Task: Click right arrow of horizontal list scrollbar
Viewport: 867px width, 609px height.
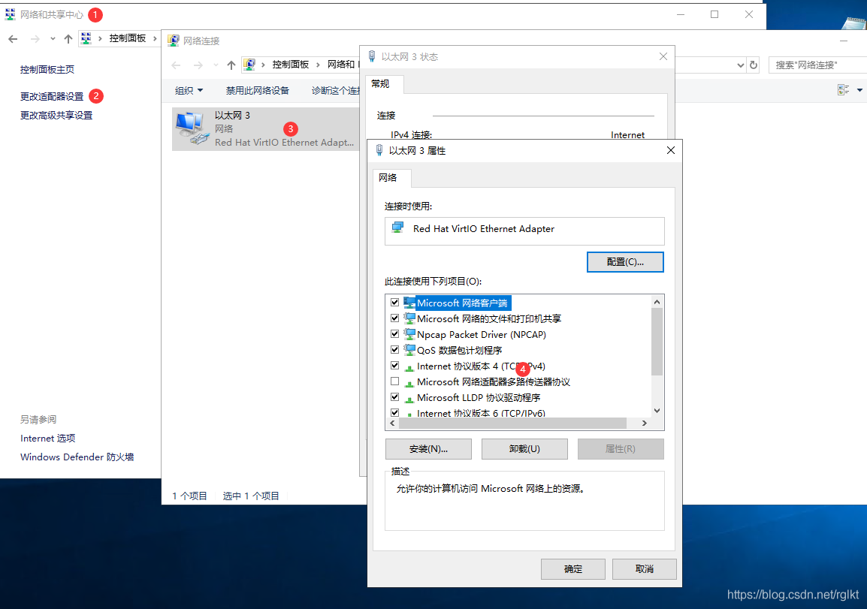Action: point(644,424)
